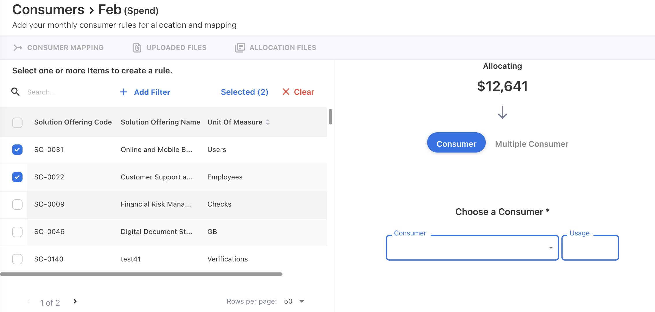Open the Allocation Files tab
Screen dimensions: 655x312
click(x=282, y=48)
